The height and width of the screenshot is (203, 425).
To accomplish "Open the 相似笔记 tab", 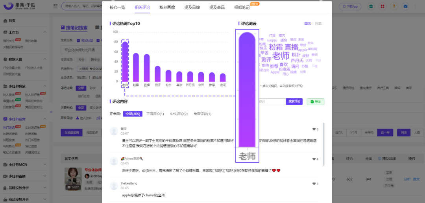I will [242, 7].
